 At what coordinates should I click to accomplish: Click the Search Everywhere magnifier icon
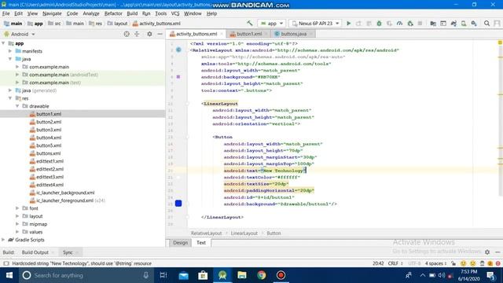[486, 24]
